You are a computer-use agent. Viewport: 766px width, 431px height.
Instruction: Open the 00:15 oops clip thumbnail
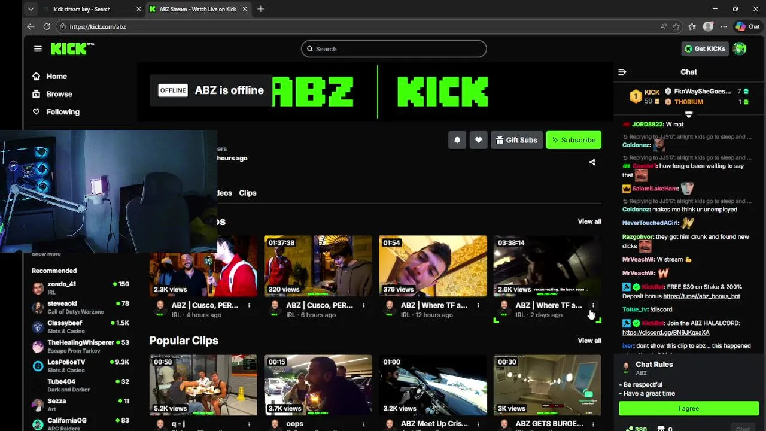(x=318, y=385)
